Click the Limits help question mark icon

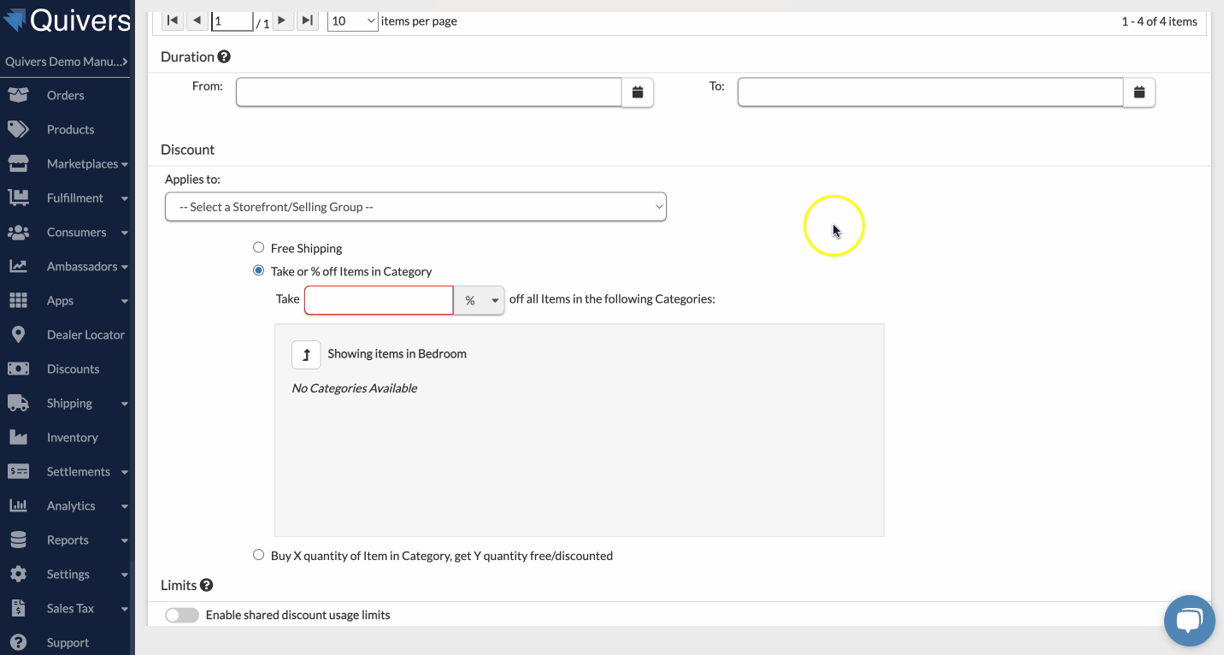206,585
